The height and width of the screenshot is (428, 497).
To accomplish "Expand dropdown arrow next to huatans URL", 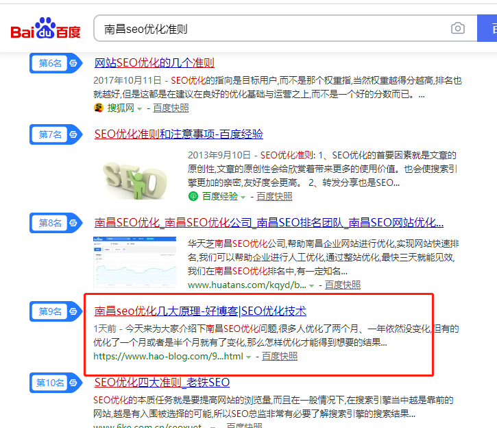I will coord(312,285).
